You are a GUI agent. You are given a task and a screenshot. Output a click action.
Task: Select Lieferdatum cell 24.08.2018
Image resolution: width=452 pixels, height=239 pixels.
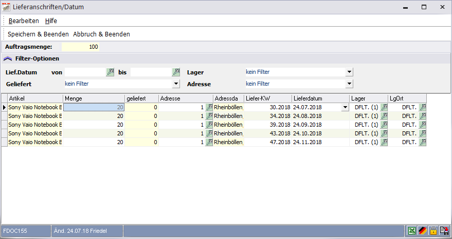320,116
